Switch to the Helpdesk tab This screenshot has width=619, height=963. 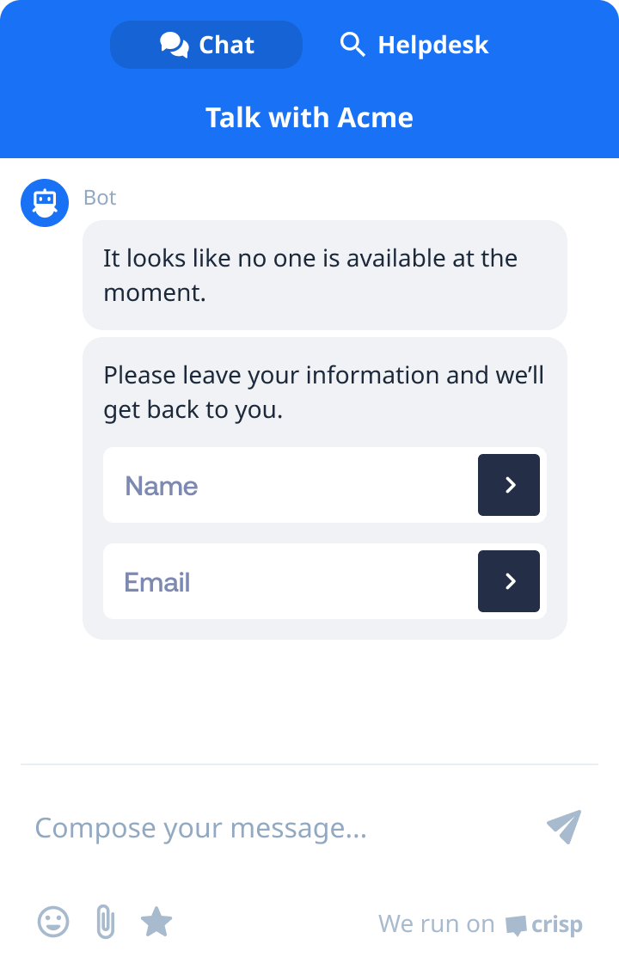[413, 45]
